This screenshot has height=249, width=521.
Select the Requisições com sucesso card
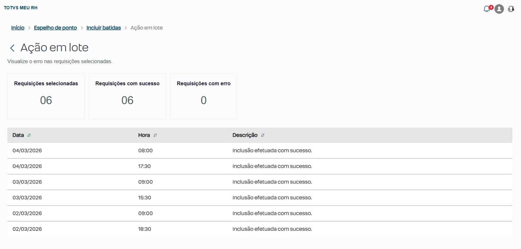click(127, 96)
